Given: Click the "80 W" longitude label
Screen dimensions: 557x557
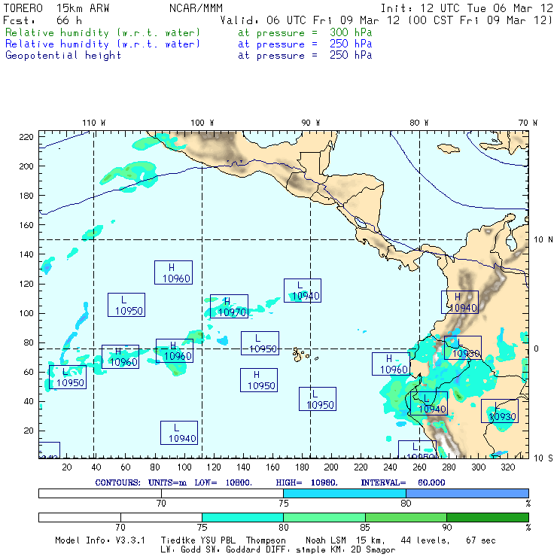Looking at the screenshot, I should coord(419,123).
